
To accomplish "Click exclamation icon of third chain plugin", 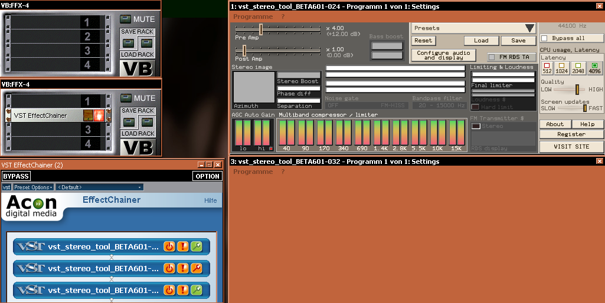I will point(182,290).
